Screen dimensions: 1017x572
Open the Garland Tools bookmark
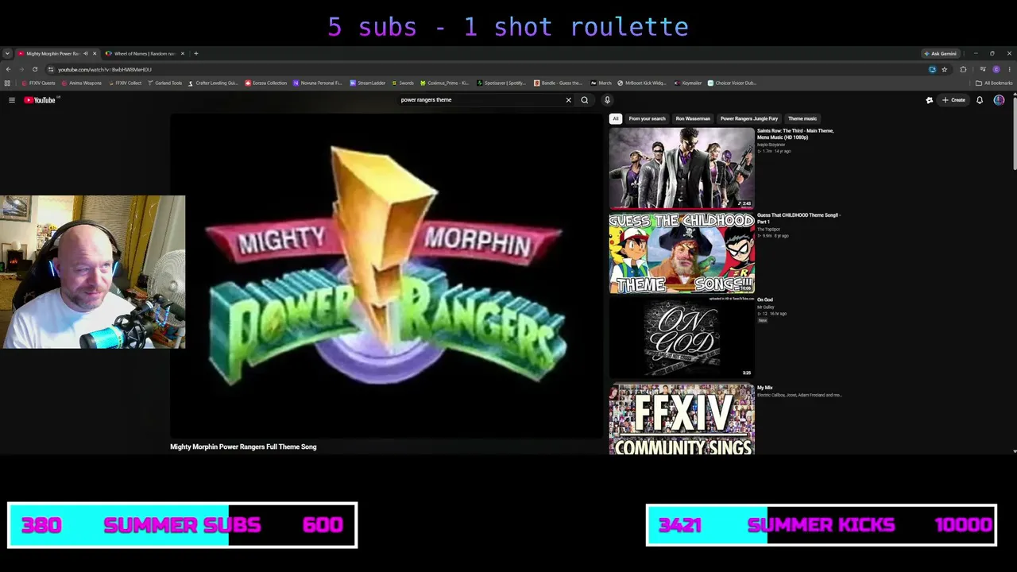(x=165, y=83)
